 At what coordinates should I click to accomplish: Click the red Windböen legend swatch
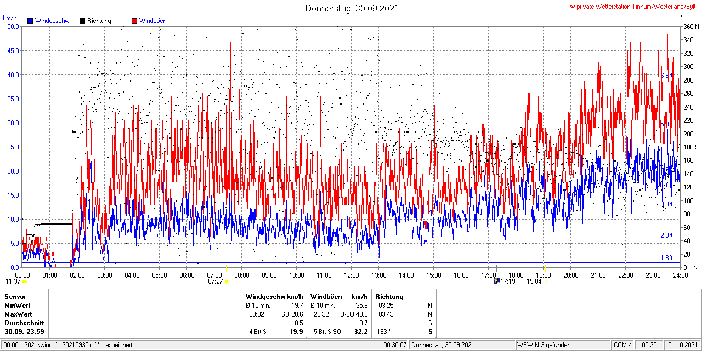click(x=134, y=21)
